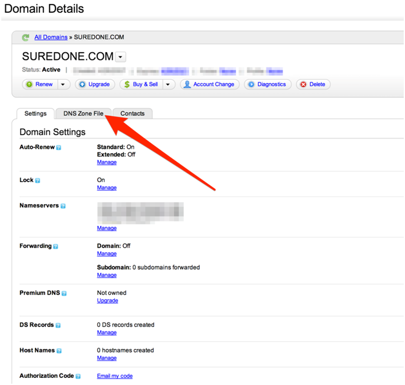Select the Settings tab
The height and width of the screenshot is (385, 405).
35,114
